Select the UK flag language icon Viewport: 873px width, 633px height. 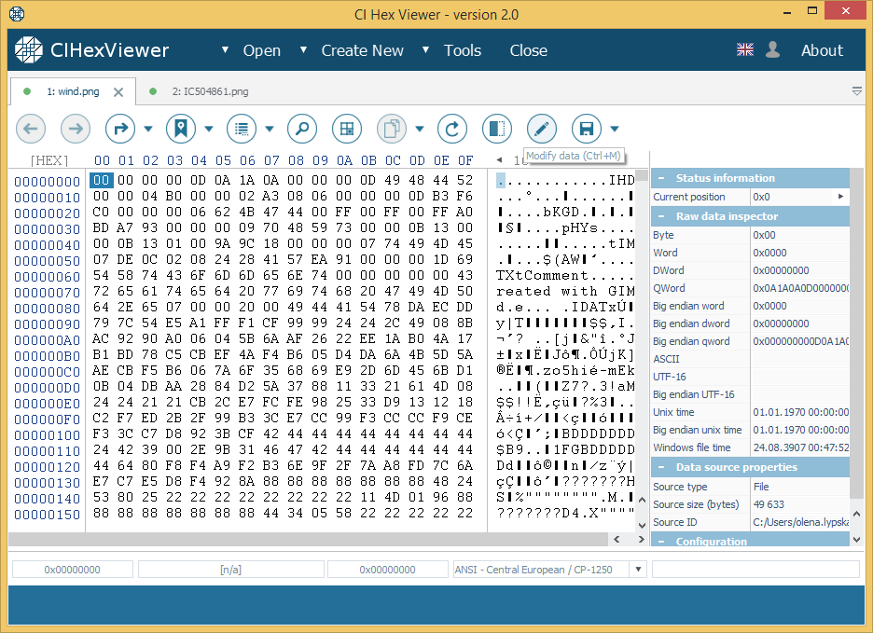(x=745, y=49)
